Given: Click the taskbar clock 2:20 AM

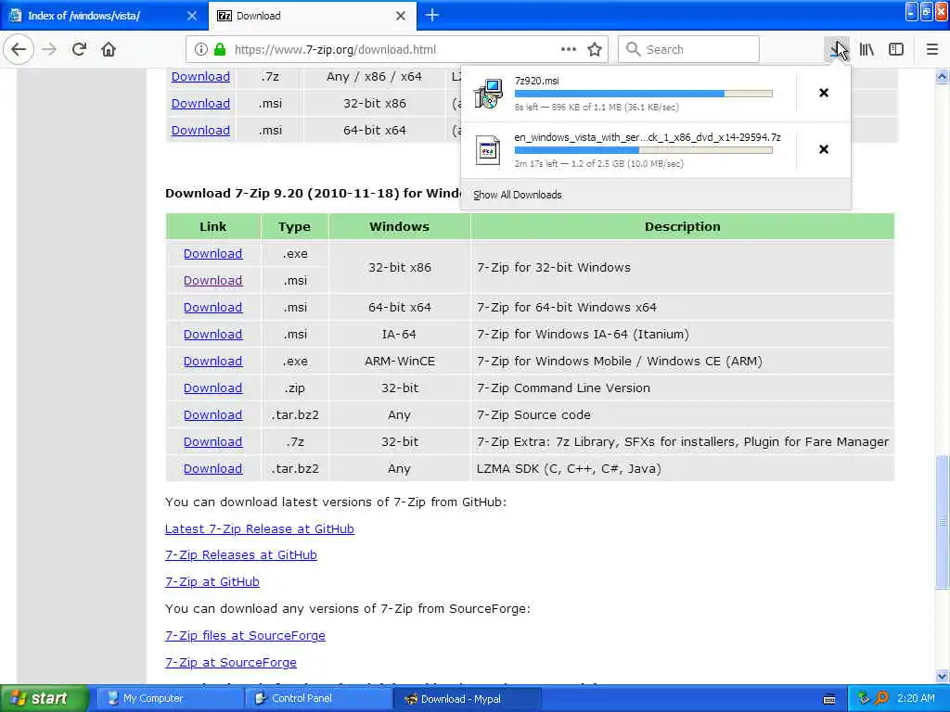Looking at the screenshot, I should 916,698.
